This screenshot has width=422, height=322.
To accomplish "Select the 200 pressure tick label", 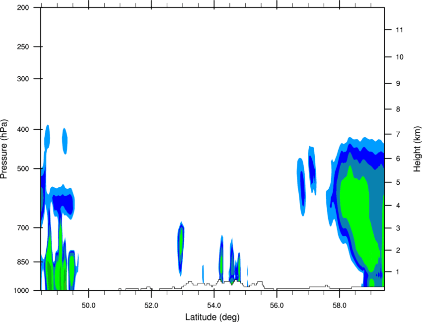I will 23,7.
